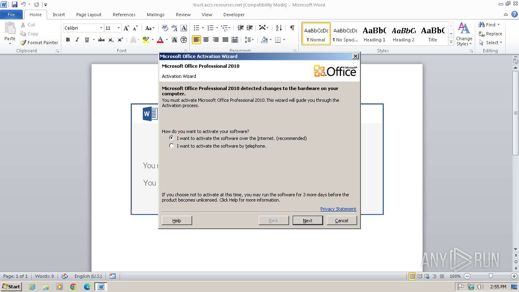Click Find in Editing group

coord(489,25)
